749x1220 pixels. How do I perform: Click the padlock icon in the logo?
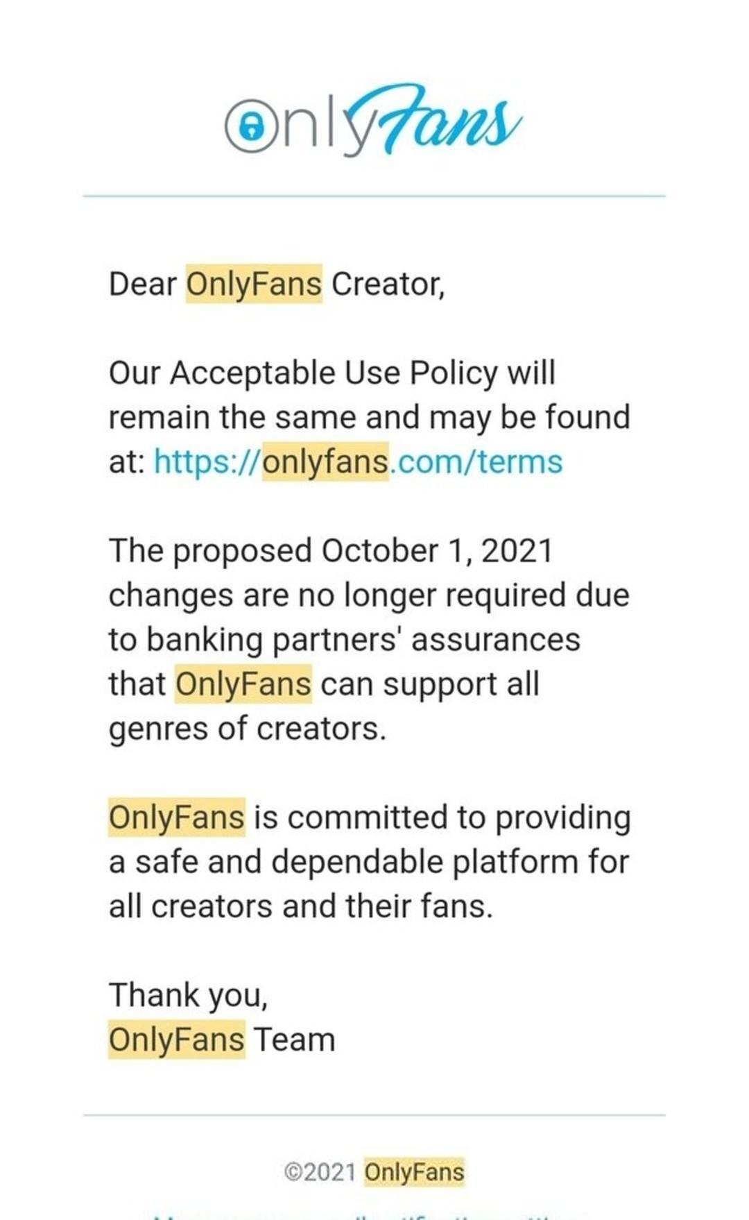tap(251, 126)
